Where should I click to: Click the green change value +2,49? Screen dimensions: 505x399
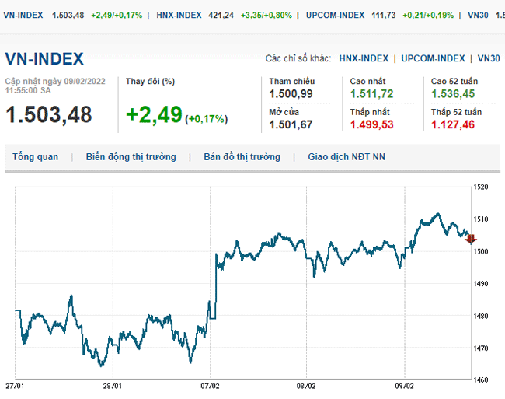click(x=154, y=114)
